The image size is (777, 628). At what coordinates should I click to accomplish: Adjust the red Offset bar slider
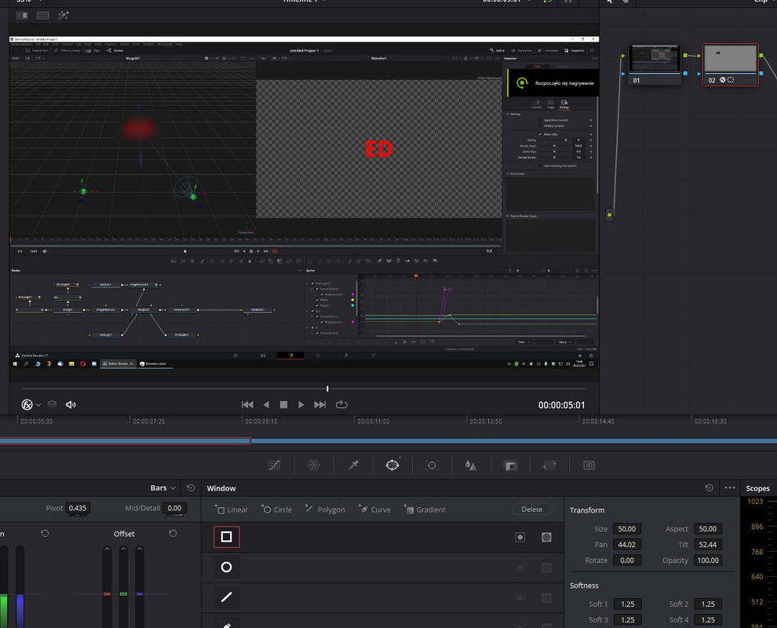pyautogui.click(x=107, y=593)
